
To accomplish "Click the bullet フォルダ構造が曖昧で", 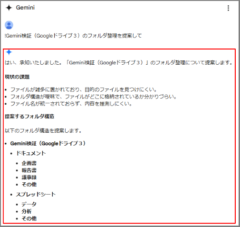I will tap(94, 97).
